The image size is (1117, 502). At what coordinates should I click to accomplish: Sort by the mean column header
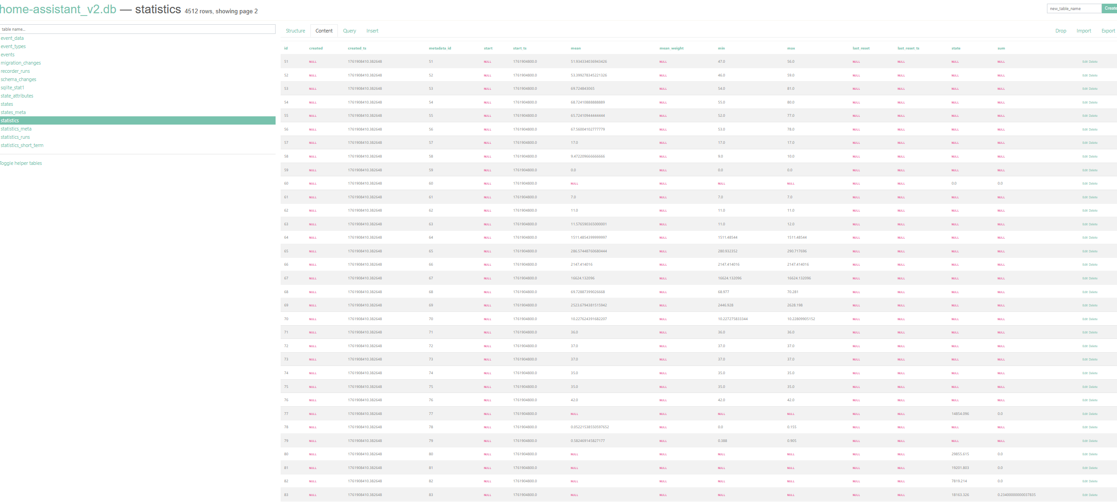tap(575, 48)
